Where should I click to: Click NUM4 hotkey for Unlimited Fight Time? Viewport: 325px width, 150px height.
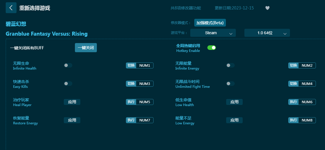click(307, 84)
